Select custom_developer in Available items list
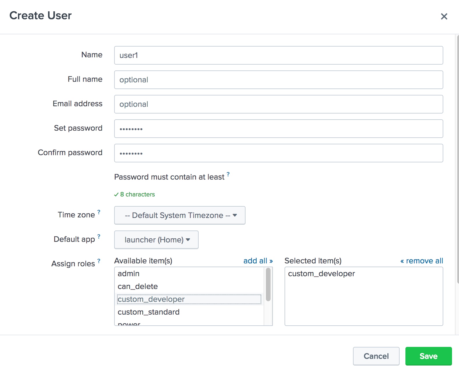The height and width of the screenshot is (376, 459). point(189,299)
